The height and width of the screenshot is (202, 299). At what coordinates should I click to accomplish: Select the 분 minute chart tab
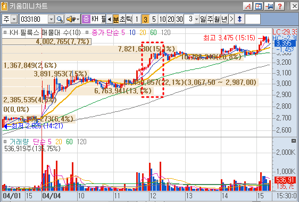[x=115, y=19]
